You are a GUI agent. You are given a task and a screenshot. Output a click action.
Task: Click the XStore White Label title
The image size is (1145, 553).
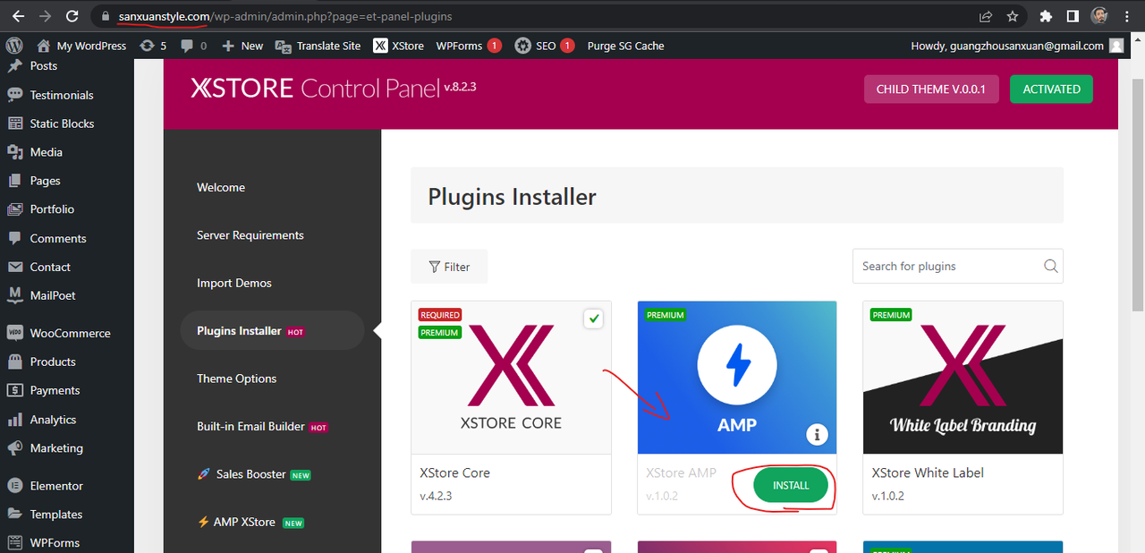coord(928,472)
